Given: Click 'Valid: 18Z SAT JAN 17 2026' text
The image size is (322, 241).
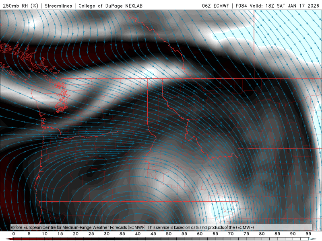Looking at the screenshot, I should [x=285, y=6].
